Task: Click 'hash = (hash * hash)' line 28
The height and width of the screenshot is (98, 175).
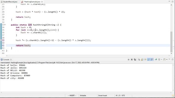Action: click(40, 12)
